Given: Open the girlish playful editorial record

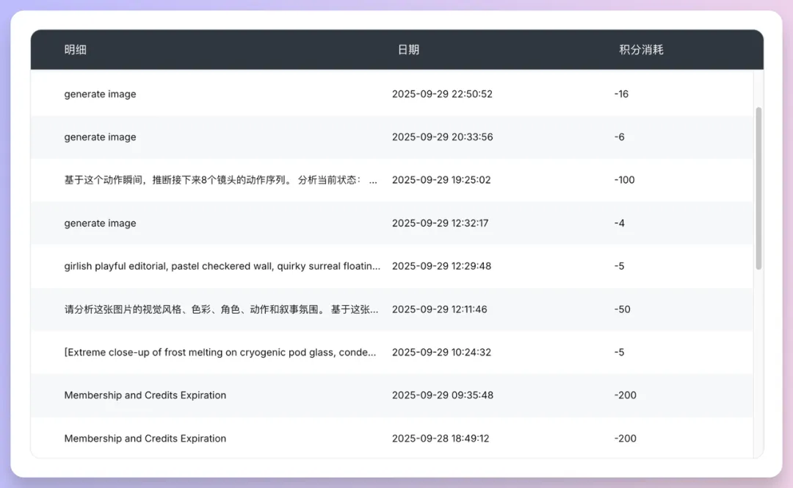Looking at the screenshot, I should (x=220, y=266).
